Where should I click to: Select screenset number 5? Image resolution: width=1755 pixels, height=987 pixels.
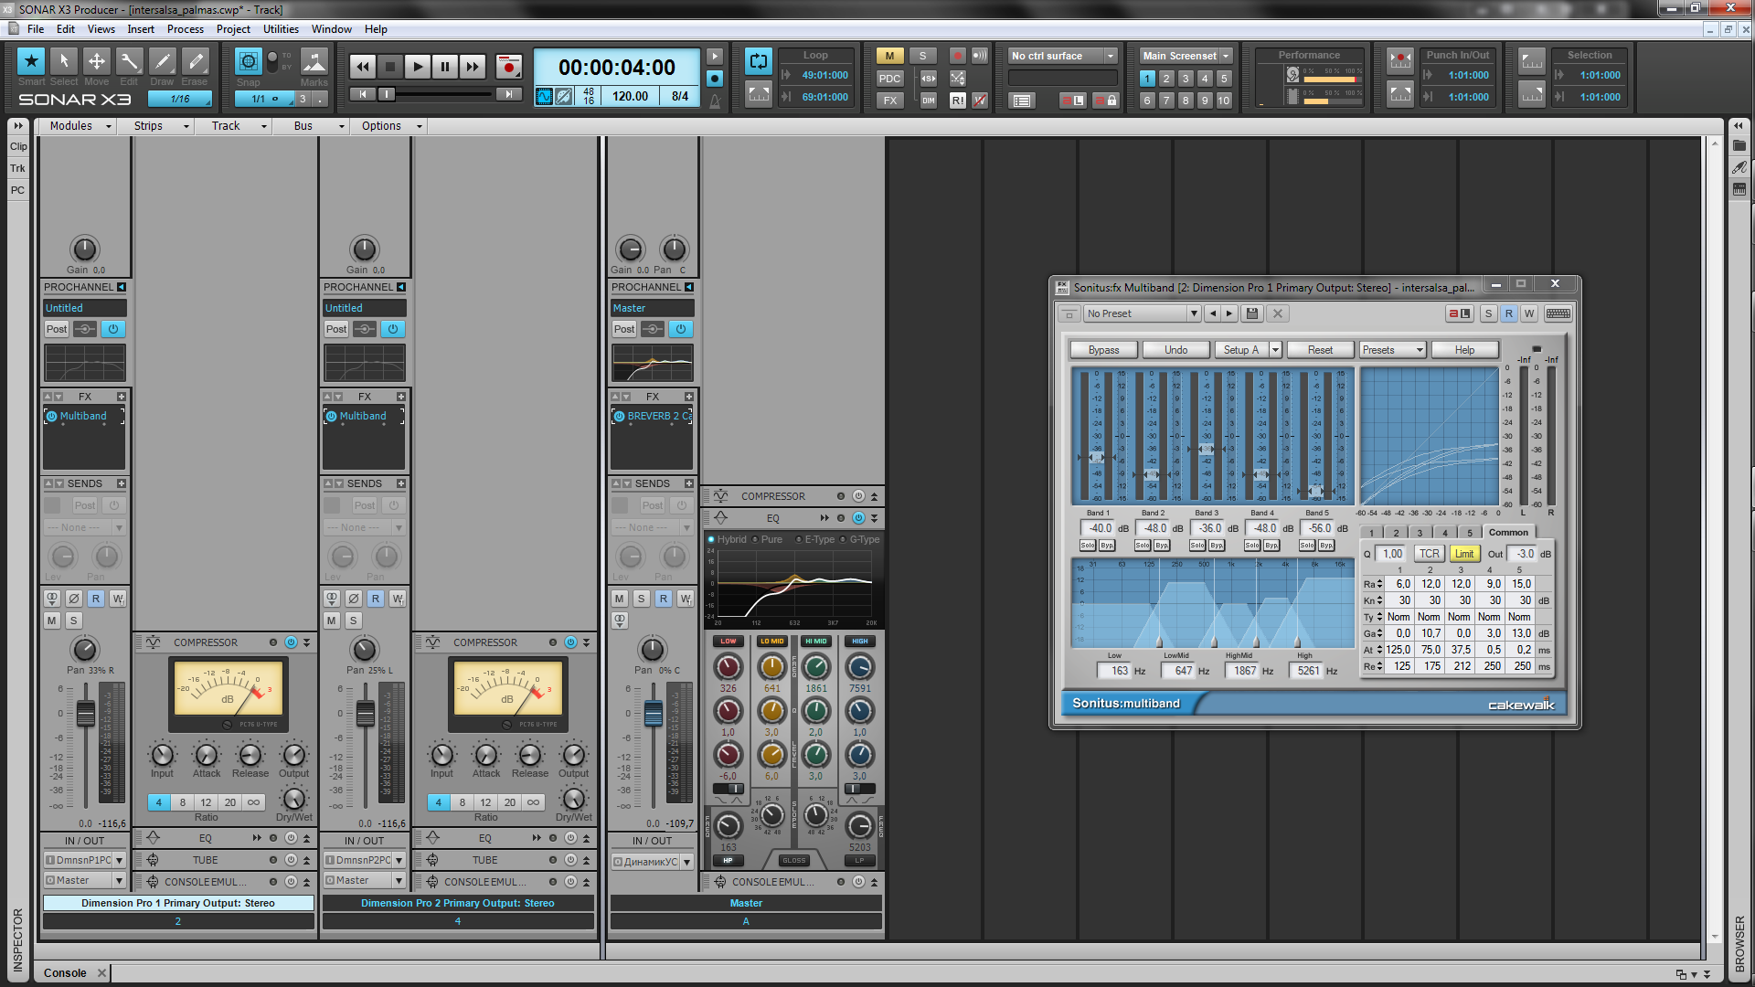click(1224, 79)
